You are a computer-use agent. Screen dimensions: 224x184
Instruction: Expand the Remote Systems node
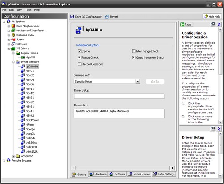[x=4, y=161]
